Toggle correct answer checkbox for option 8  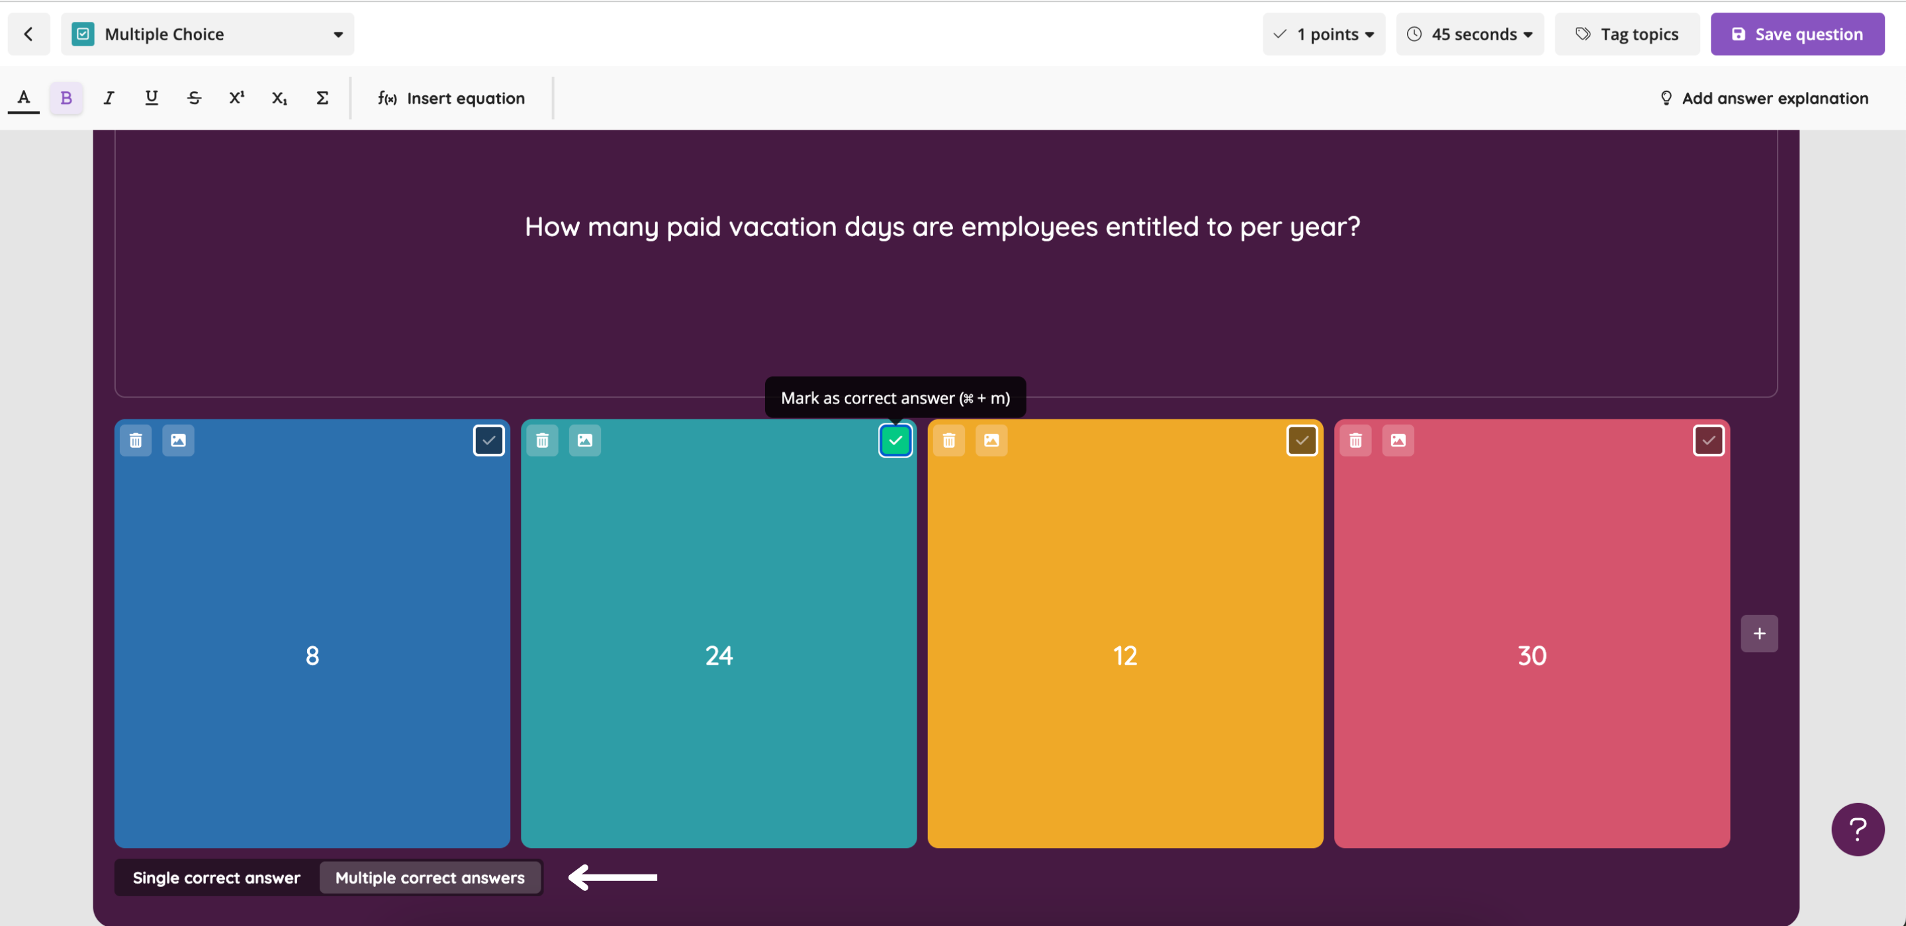pos(488,440)
